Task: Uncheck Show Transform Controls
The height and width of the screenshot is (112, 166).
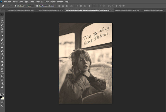Action: pyautogui.click(x=37, y=6)
